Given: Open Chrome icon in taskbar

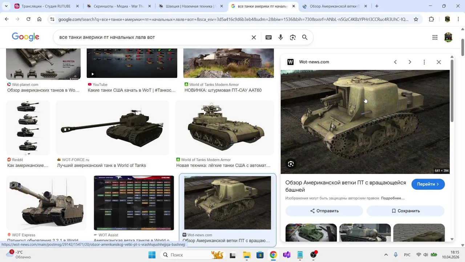Looking at the screenshot, I should click(273, 255).
